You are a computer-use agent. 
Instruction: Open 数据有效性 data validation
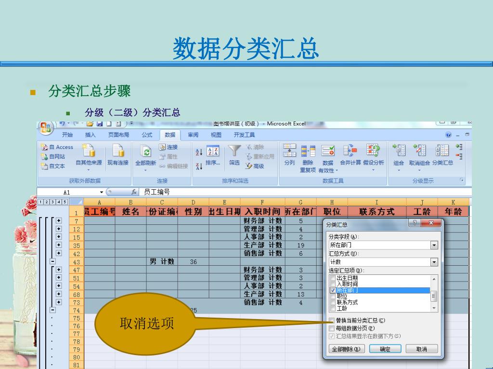point(328,159)
